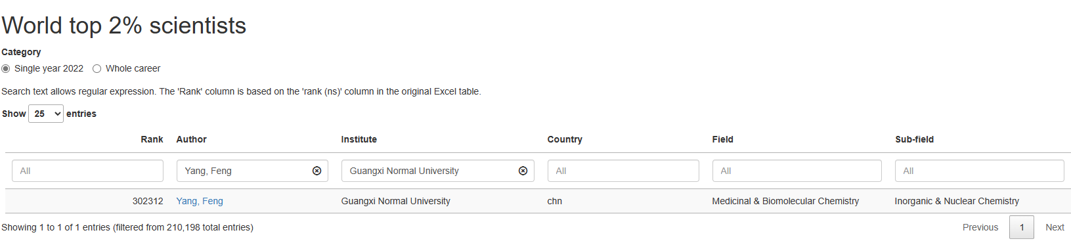This screenshot has width=1071, height=241.
Task: Select the Single year 2022 radio button
Action: click(6, 68)
